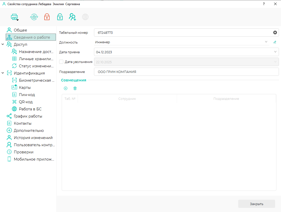Sort by the Сотрудник column header
This screenshot has height=212, width=281.
tap(127, 99)
